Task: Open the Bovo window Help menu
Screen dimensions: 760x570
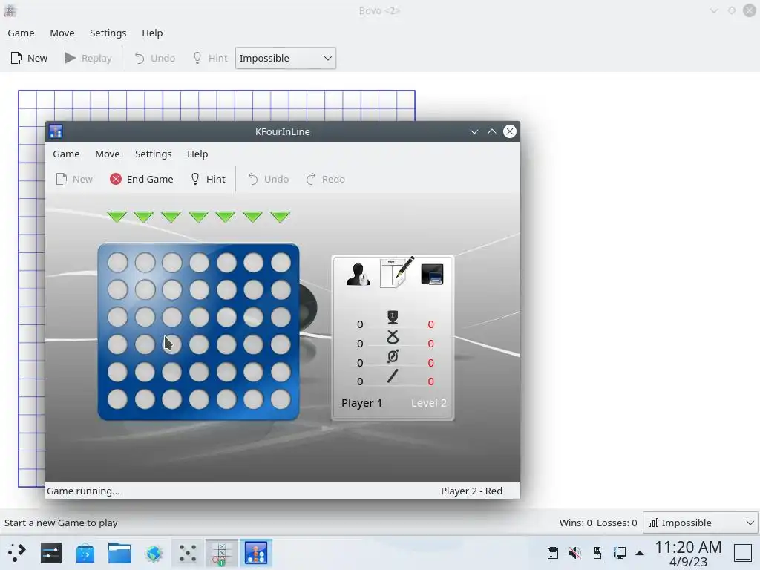Action: tap(152, 33)
